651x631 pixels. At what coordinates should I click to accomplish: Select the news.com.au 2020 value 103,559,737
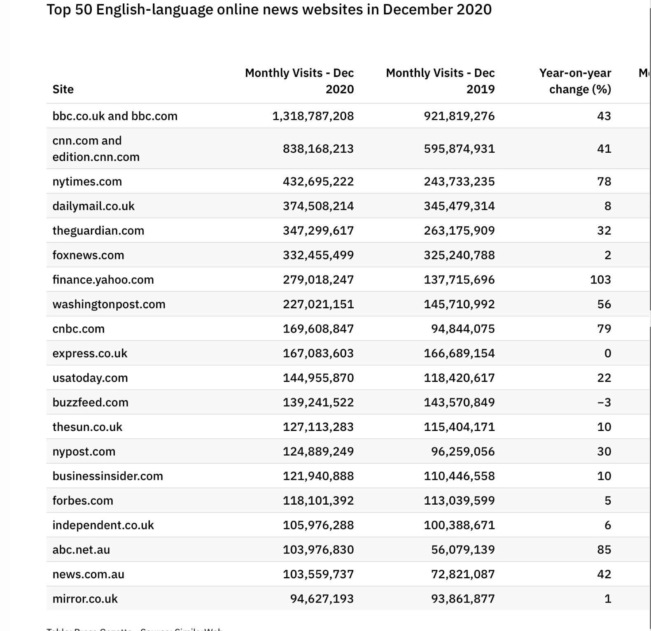318,574
